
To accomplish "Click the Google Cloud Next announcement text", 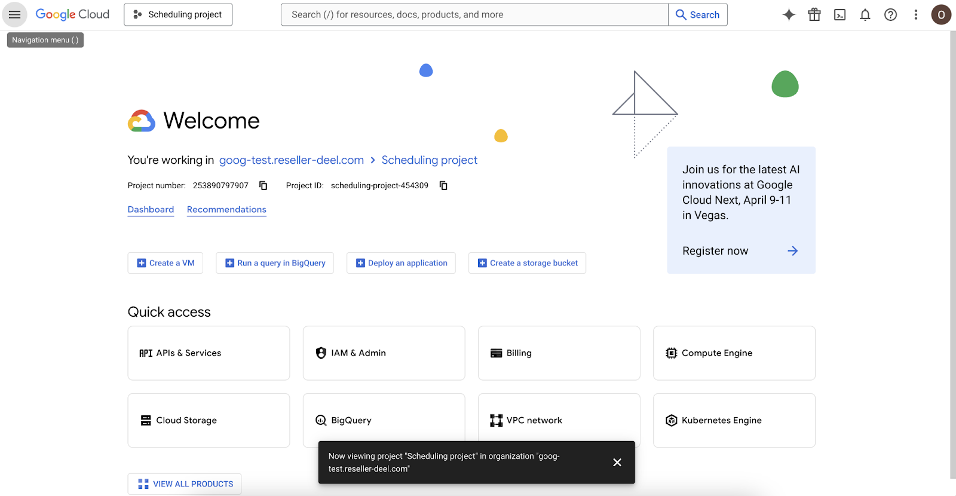I will coord(741,192).
